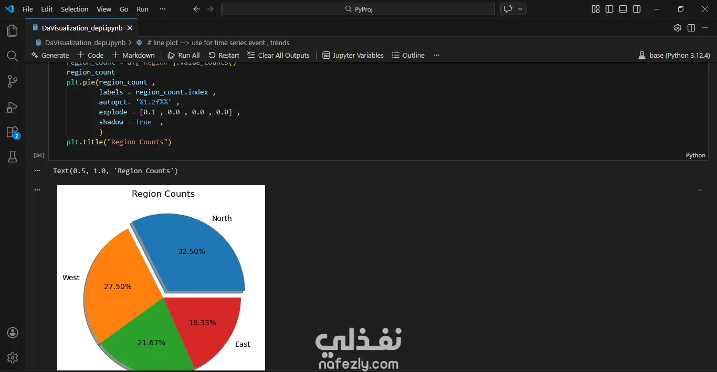Click the cell execution count [84]
Image resolution: width=717 pixels, height=372 pixels.
pyautogui.click(x=39, y=155)
